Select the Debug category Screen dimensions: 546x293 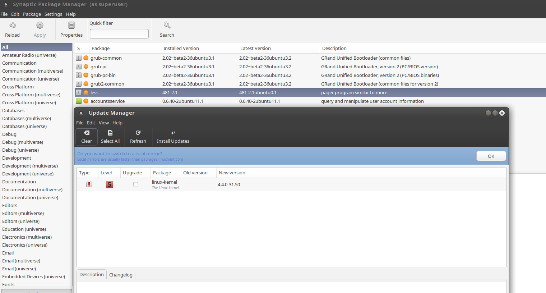click(x=37, y=134)
